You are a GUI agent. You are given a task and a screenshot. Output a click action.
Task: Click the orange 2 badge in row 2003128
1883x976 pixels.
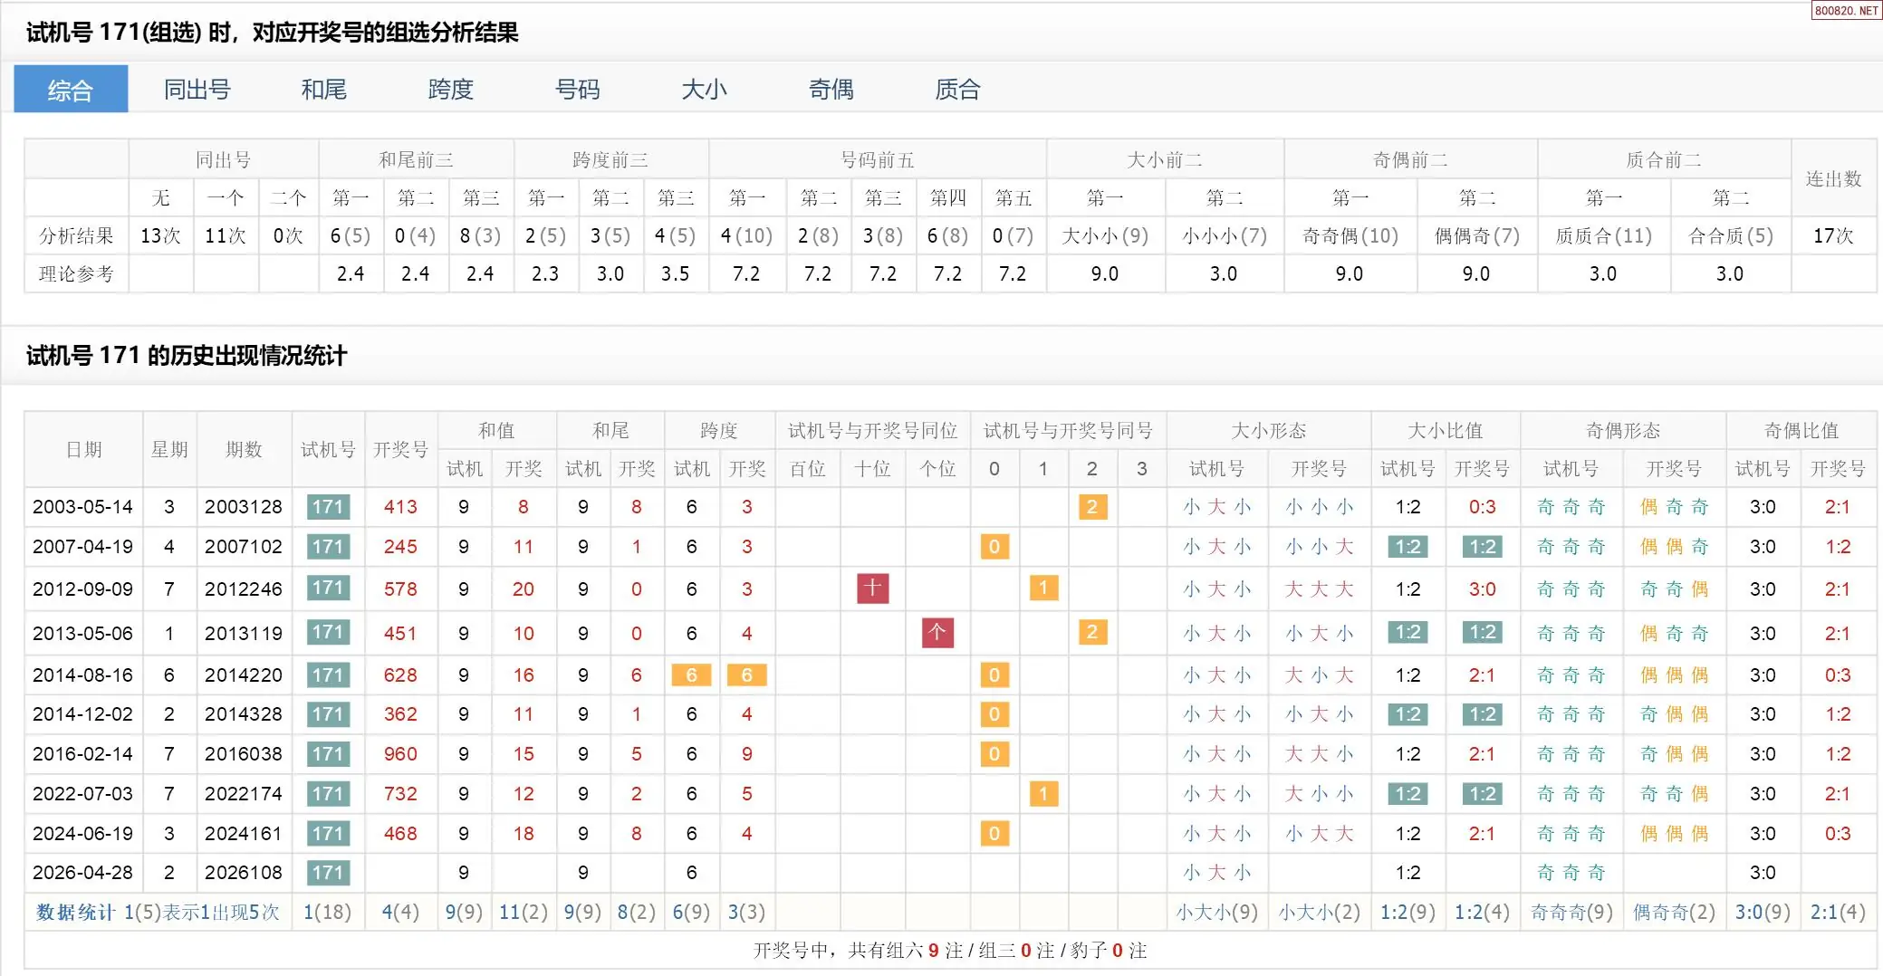click(x=1092, y=507)
